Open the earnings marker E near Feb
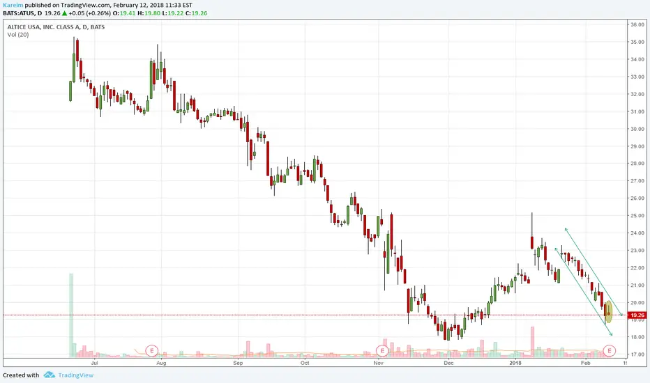This screenshot has height=383, width=650. [609, 351]
